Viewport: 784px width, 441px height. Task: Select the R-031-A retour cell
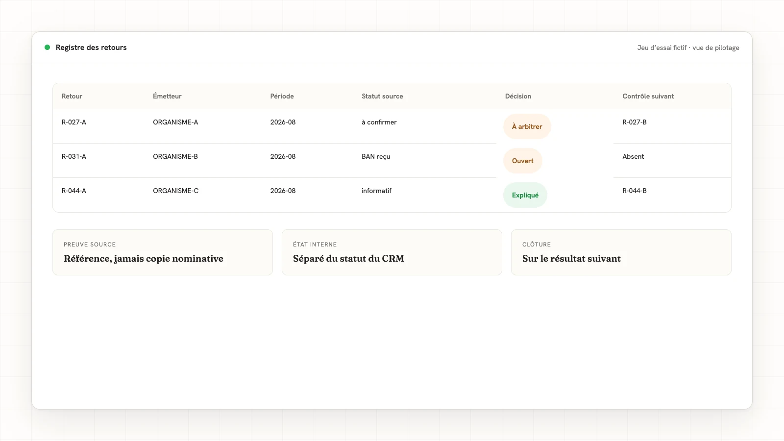[74, 156]
